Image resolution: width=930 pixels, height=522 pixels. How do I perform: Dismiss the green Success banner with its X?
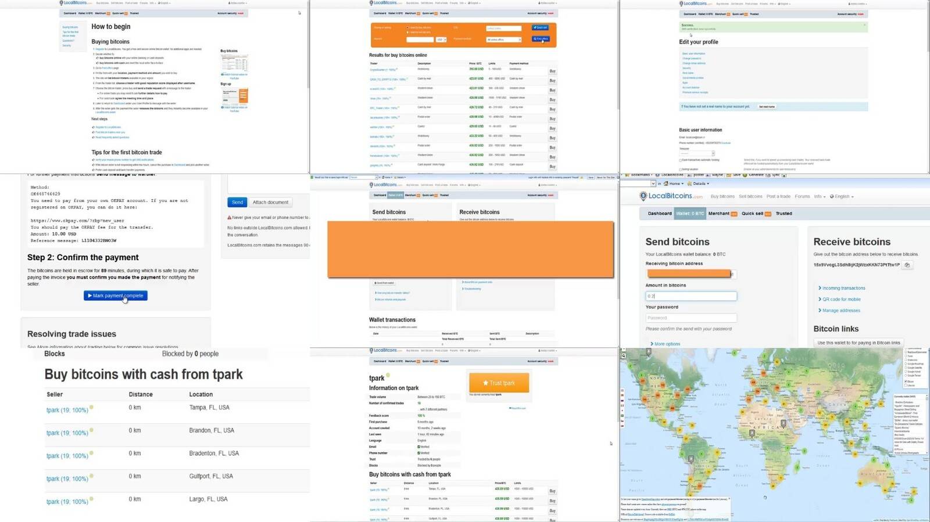(864, 25)
